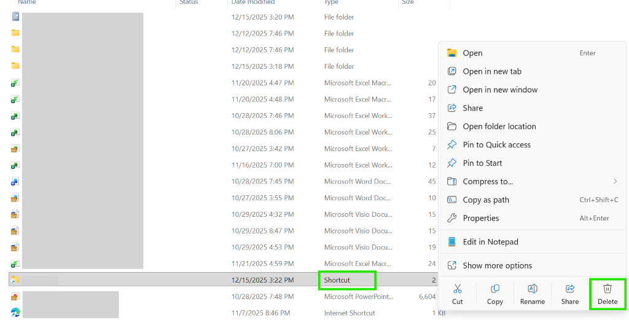Click date 10/29/2025 8:47 PM
The image size is (629, 320).
tap(262, 230)
